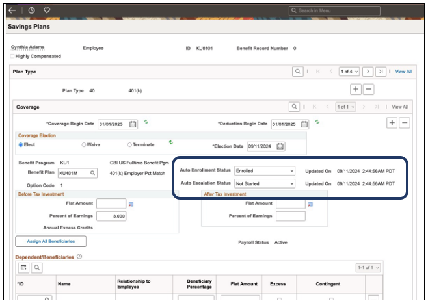Select the Elect radio button
Viewport: 428px width, 301px height.
pos(21,144)
